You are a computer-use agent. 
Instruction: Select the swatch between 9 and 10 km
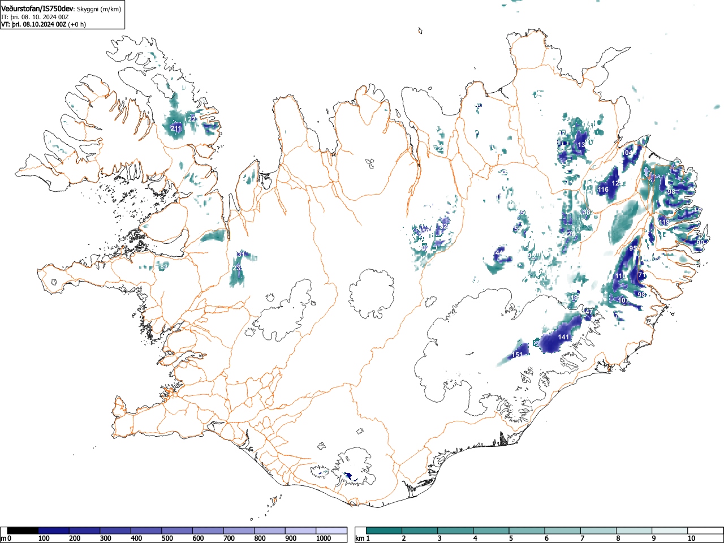(x=670, y=531)
